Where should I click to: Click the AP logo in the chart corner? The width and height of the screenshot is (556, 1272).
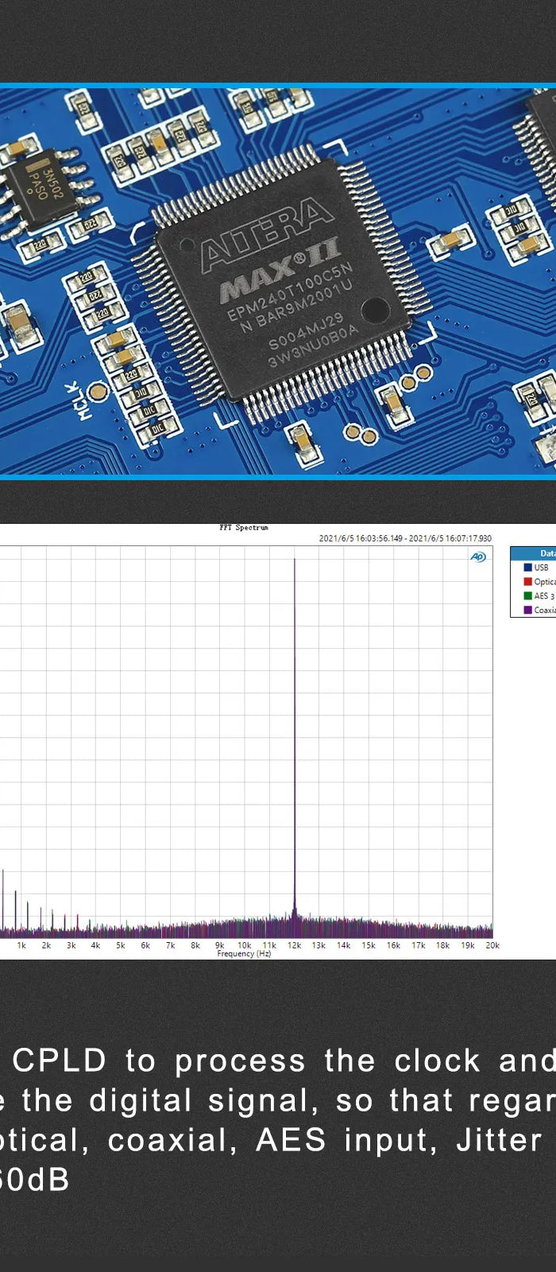pos(478,556)
